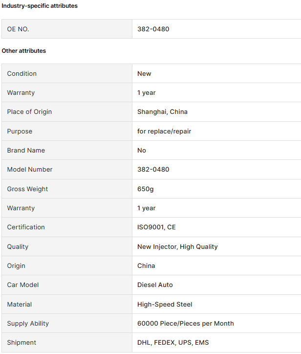The width and height of the screenshot is (301, 354).
Task: Select the Industry-specific attributes heading
Action: 40,6
